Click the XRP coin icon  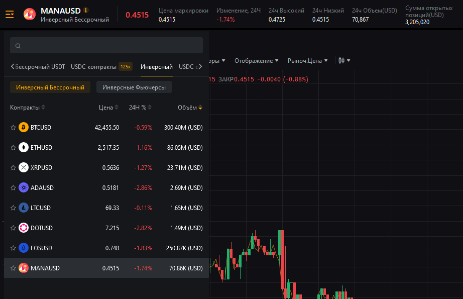click(x=24, y=168)
